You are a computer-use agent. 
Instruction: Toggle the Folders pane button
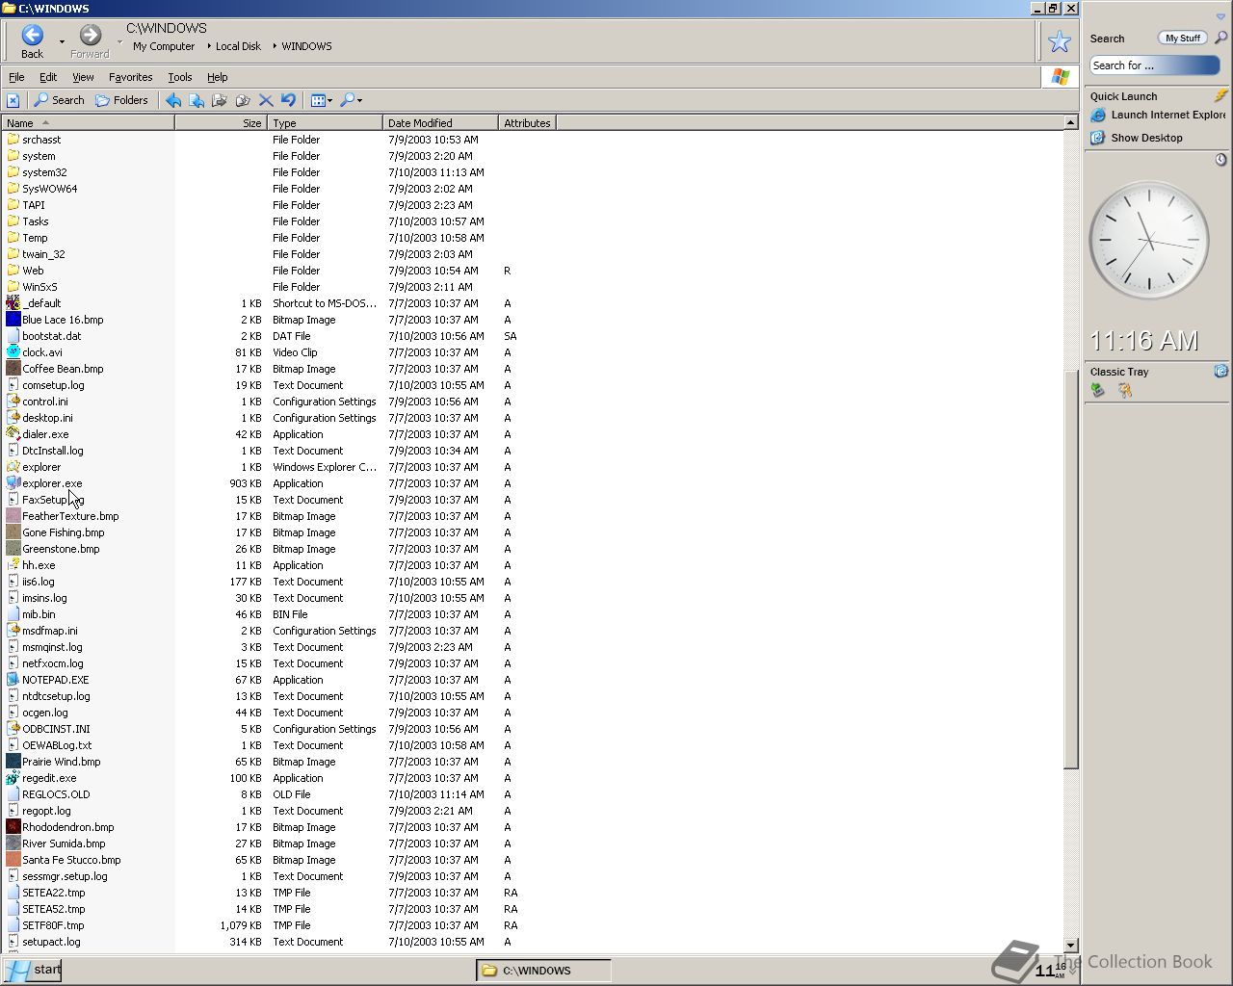(122, 100)
